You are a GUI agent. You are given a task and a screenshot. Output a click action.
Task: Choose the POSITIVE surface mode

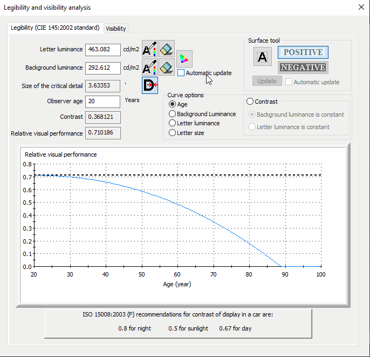coord(303,52)
